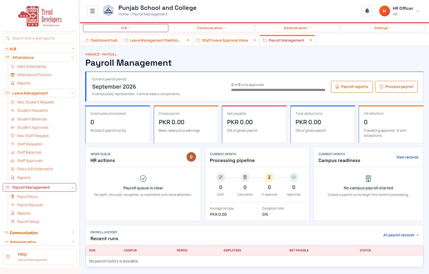Click the In approval hourglass icon
Viewport: 429px width, 274px height.
[269, 177]
